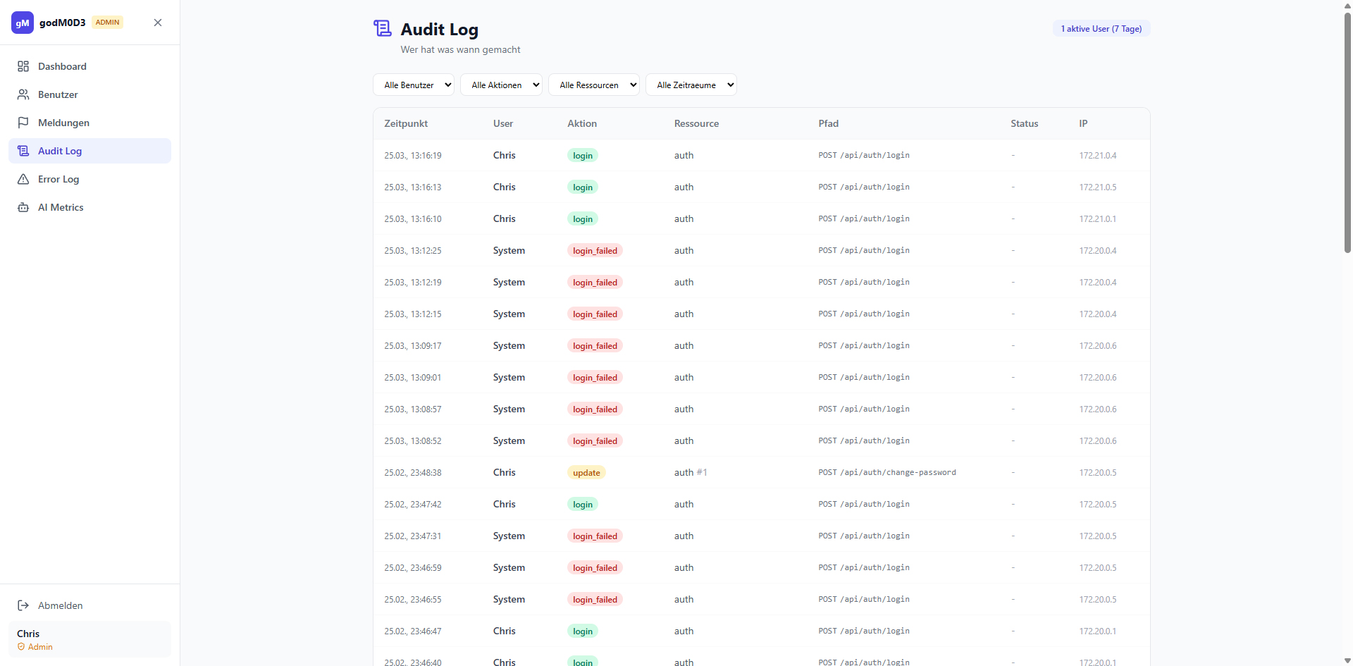
Task: Click the Meldungen flag icon
Action: tap(23, 123)
